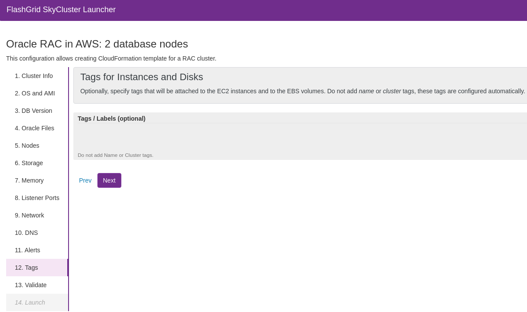The width and height of the screenshot is (527, 312).
Task: Select the DB Version step
Action: click(x=34, y=111)
